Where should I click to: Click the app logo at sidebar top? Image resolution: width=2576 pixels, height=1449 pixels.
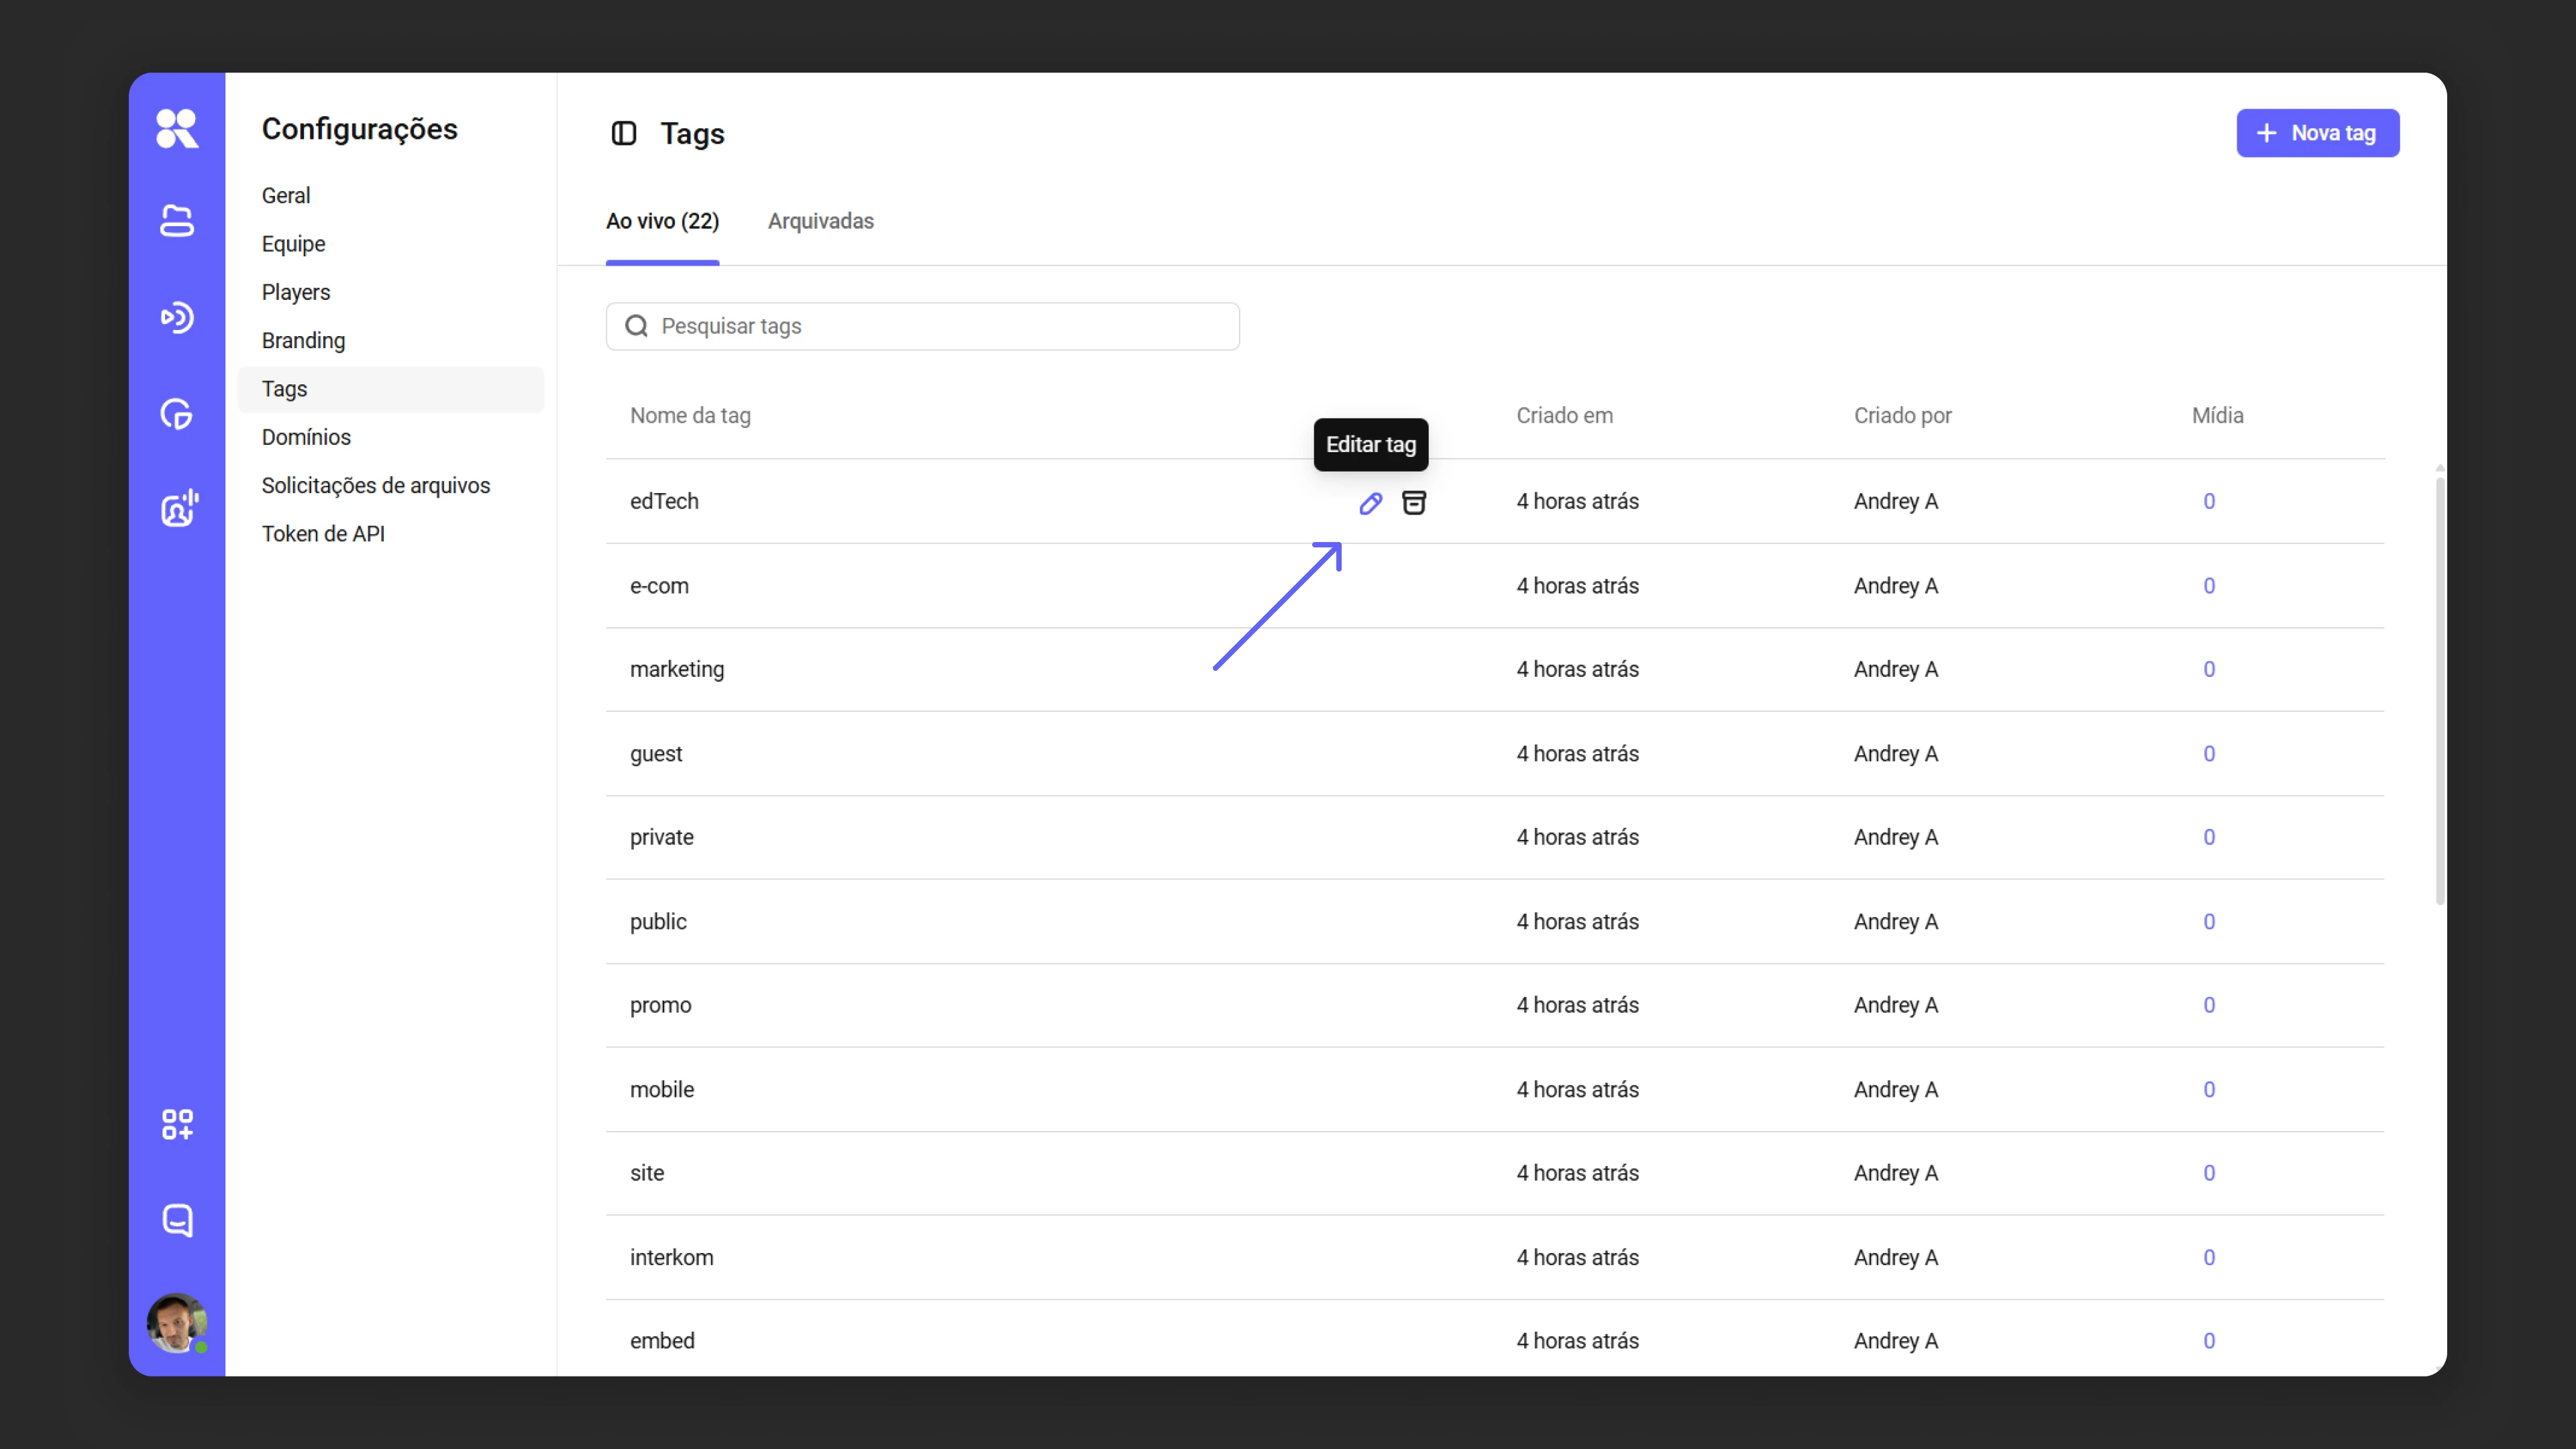(177, 128)
